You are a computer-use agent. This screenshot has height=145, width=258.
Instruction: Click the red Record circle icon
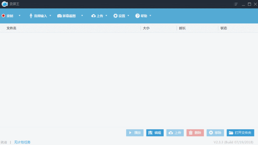[x=4, y=16]
